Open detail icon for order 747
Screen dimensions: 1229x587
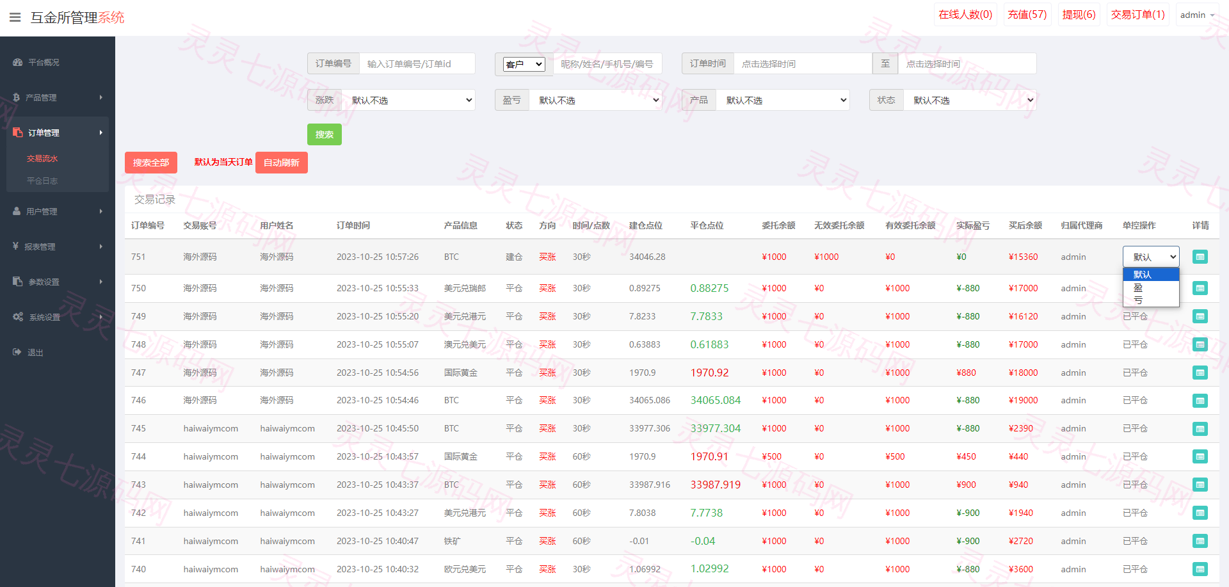point(1200,373)
